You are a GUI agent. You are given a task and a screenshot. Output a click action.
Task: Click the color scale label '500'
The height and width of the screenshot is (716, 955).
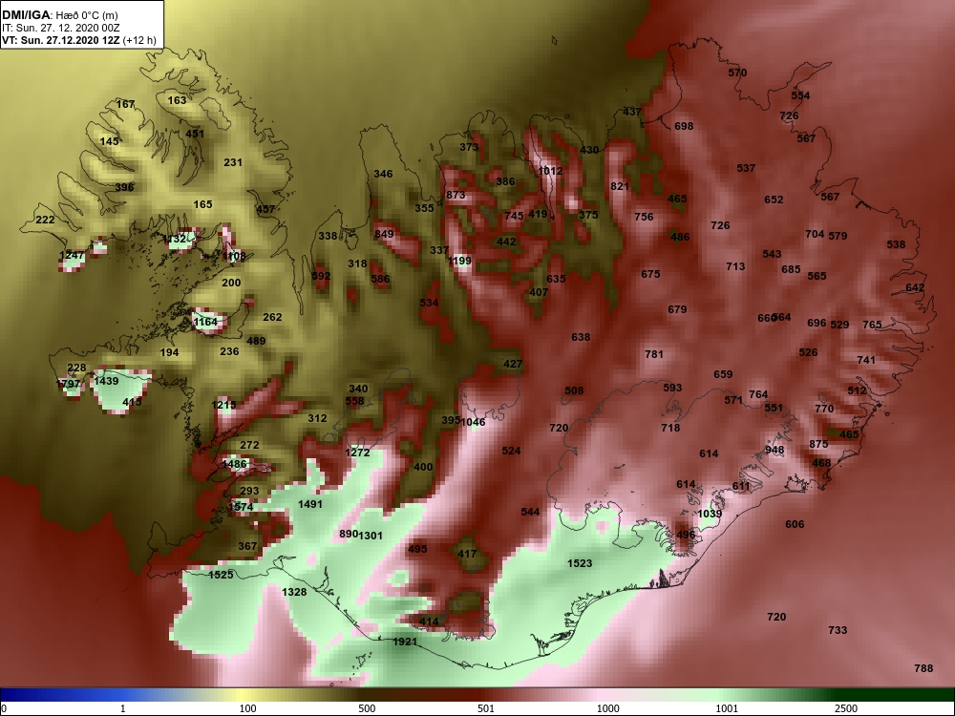367,708
